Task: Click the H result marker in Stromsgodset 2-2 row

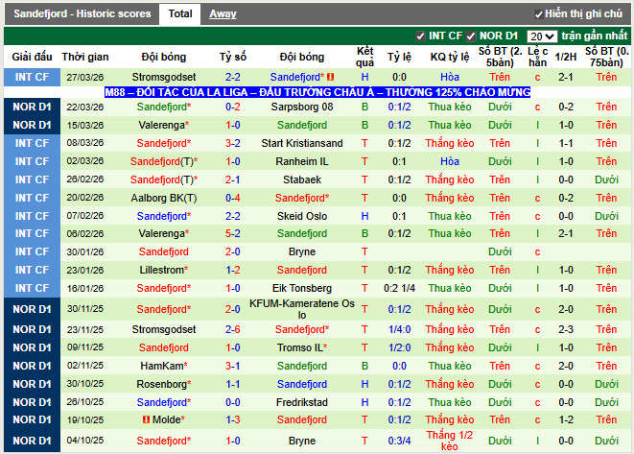Action: (x=364, y=77)
